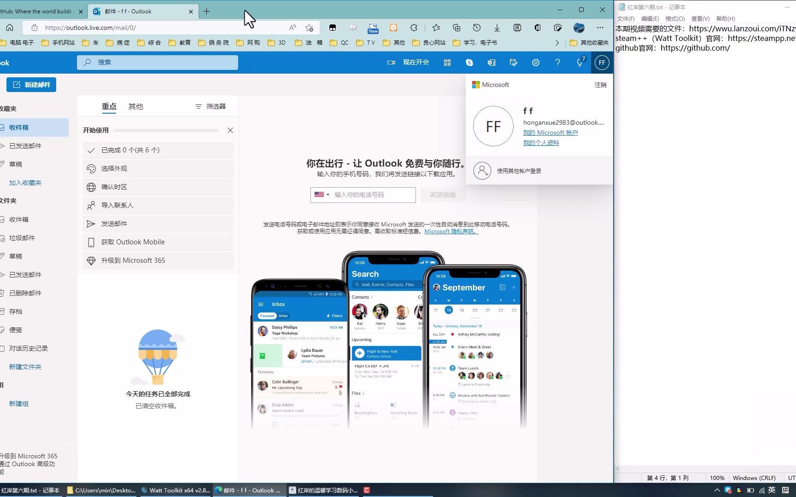Select 升级到 Microsoft 365 task
This screenshot has height=497, width=796.
158,260
